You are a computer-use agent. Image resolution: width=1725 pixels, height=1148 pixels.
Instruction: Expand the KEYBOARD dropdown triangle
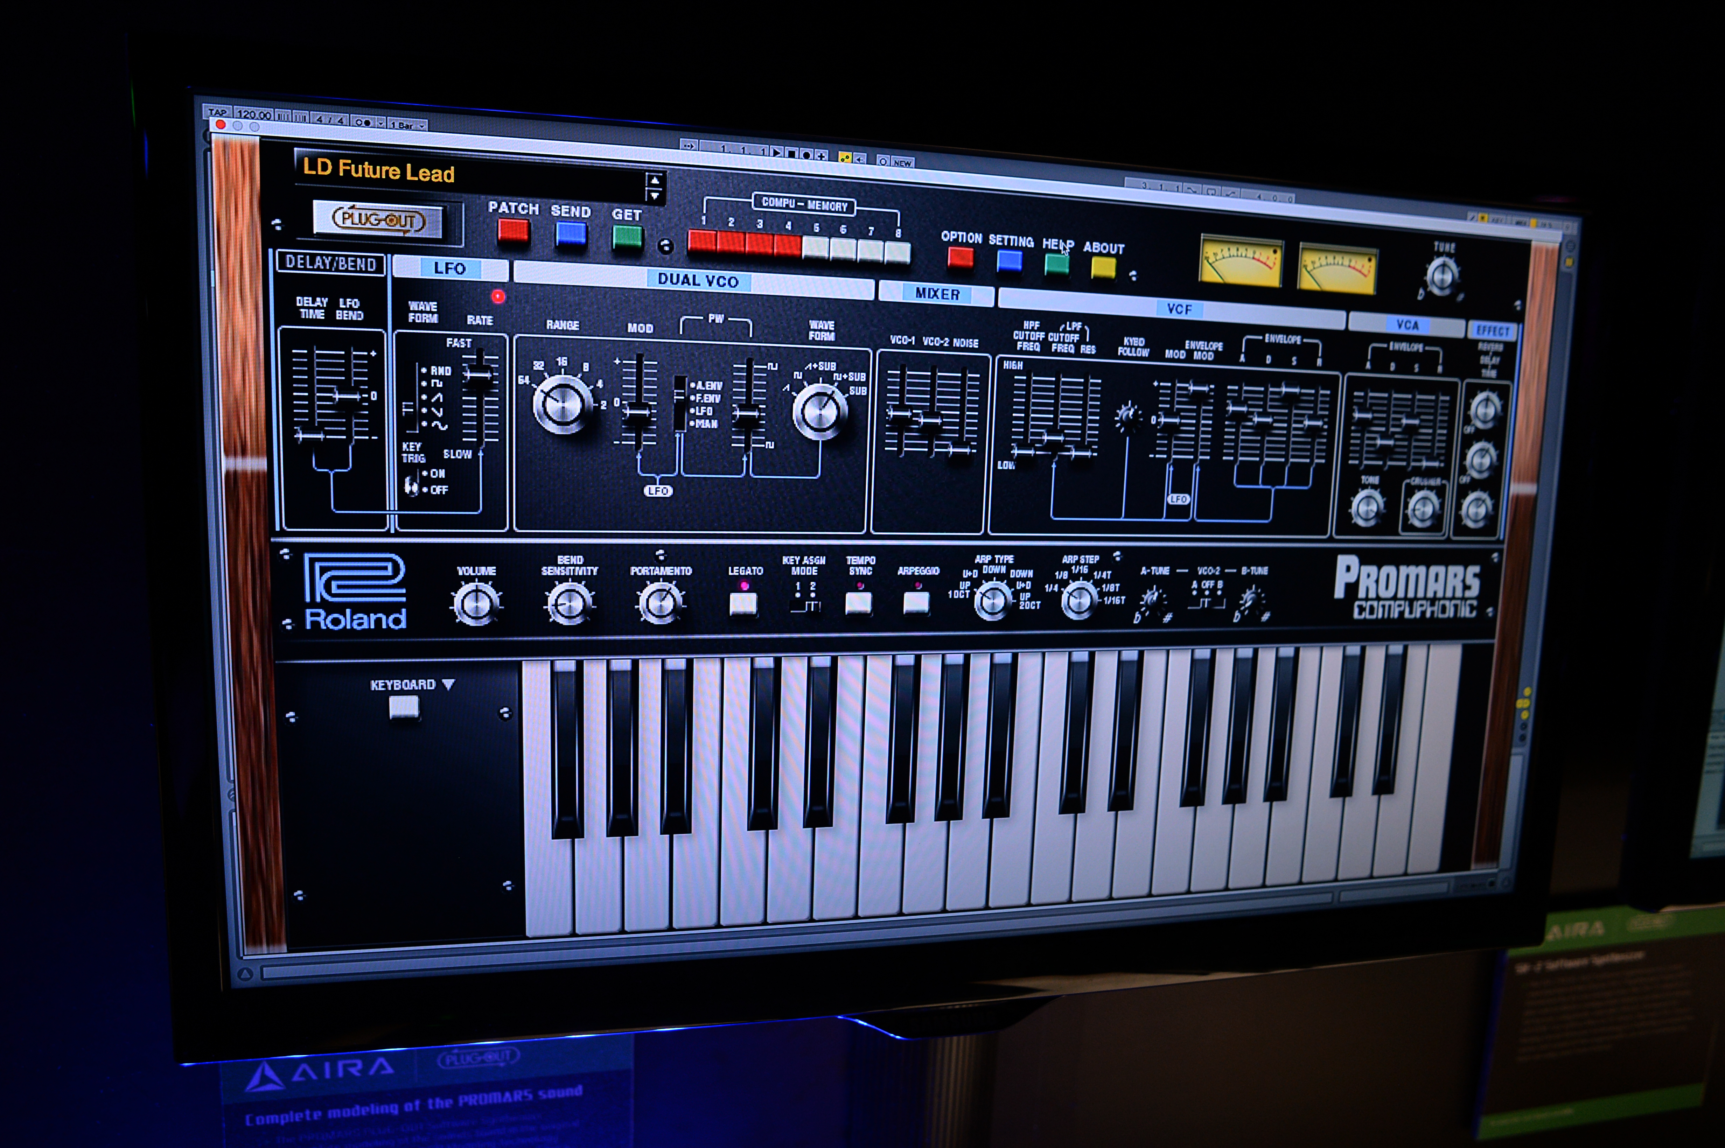(x=449, y=685)
